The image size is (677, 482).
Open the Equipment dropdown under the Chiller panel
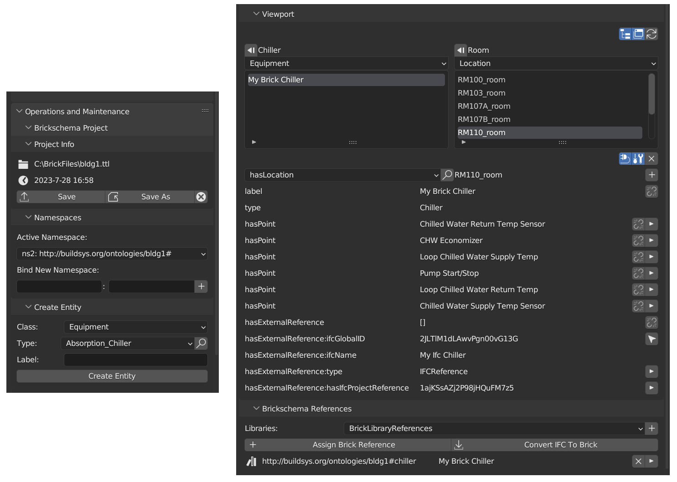click(346, 63)
